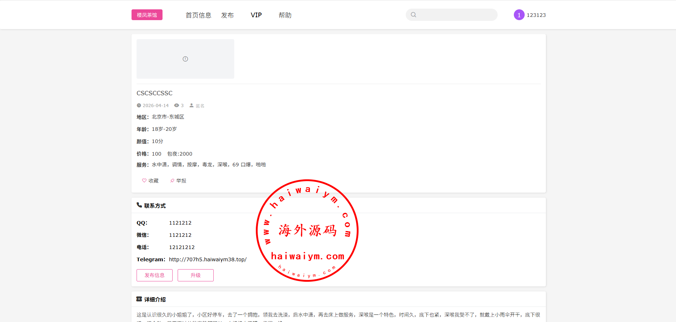Select 帮助 in the top navigation
This screenshot has height=322, width=676.
click(x=285, y=15)
